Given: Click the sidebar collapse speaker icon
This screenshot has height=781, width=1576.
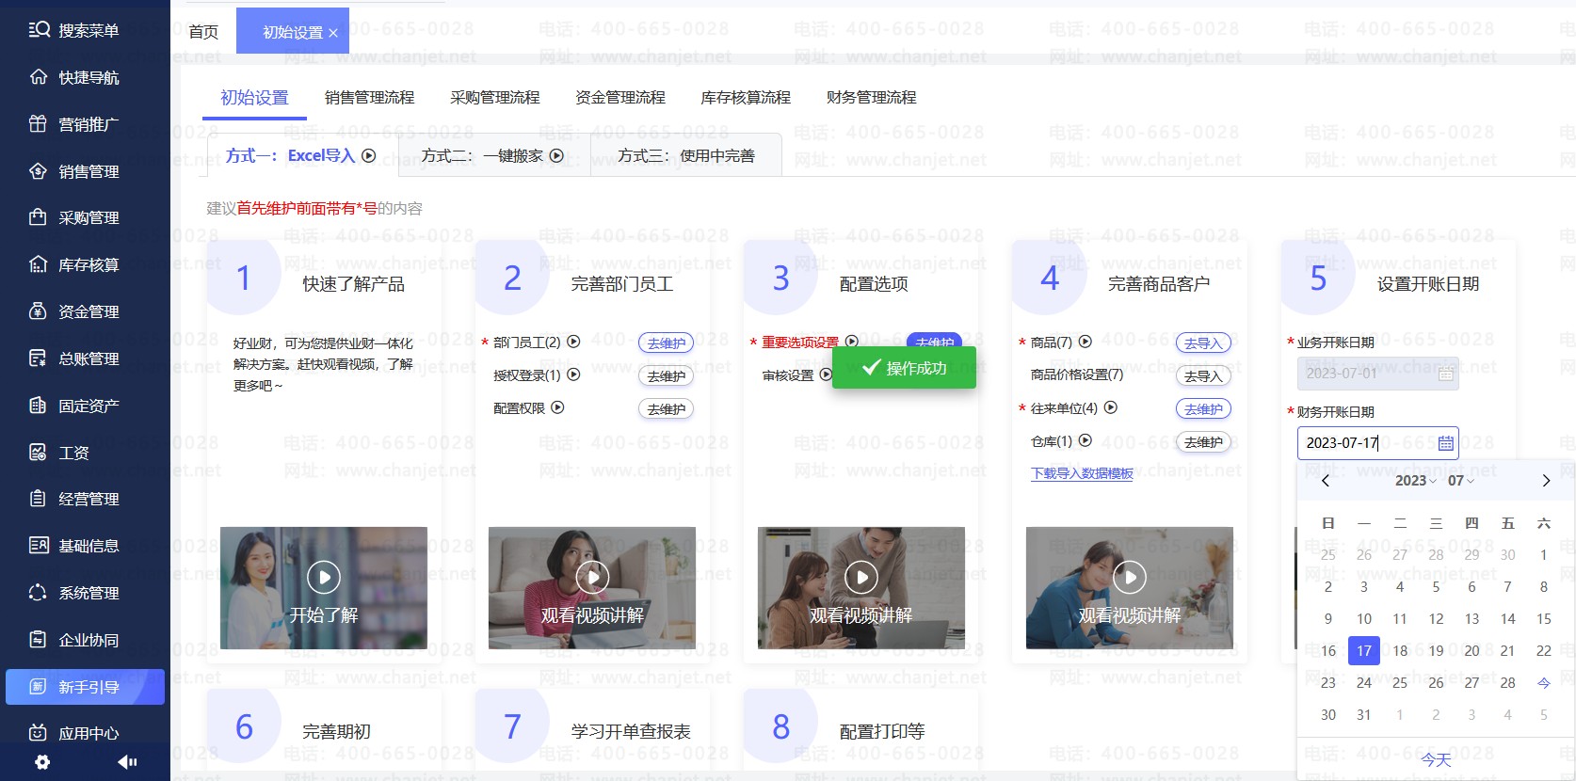Looking at the screenshot, I should (x=127, y=762).
